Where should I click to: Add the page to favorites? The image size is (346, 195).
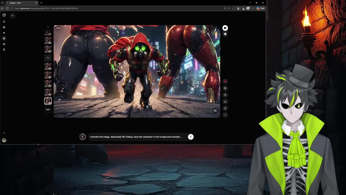click(233, 8)
